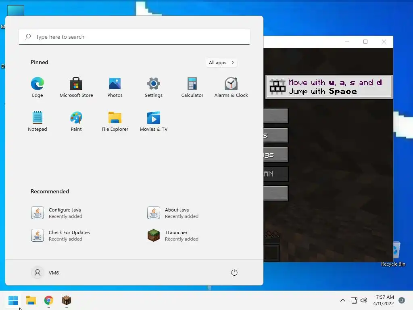Click Minecraft menu button ending in 'gs'
This screenshot has width=413, height=310.
[275, 155]
